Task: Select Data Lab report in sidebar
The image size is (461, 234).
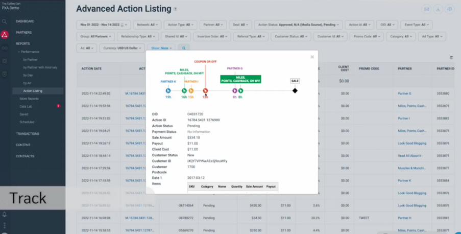Action: coord(26,106)
